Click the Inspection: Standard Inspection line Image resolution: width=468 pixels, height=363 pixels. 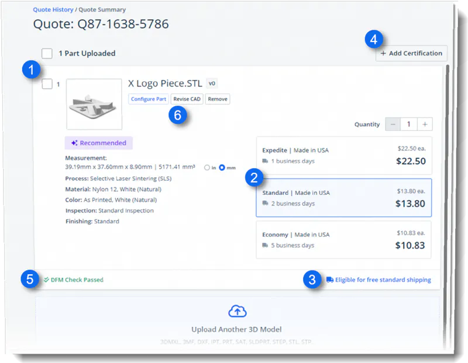[109, 211]
